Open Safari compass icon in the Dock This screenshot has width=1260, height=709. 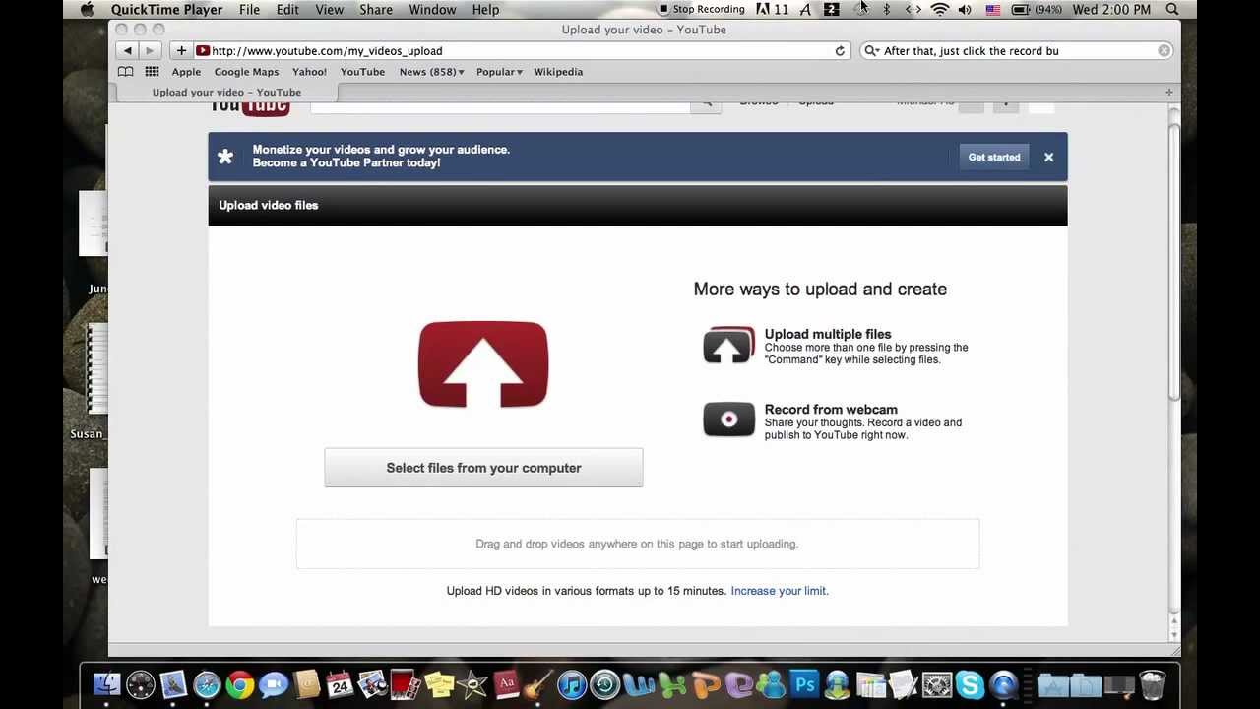tap(207, 684)
